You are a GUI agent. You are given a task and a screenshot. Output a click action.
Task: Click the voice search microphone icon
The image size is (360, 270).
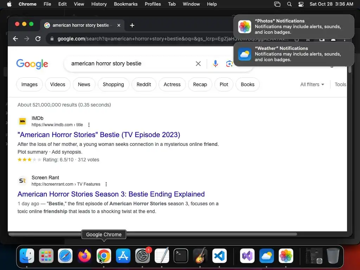click(216, 64)
